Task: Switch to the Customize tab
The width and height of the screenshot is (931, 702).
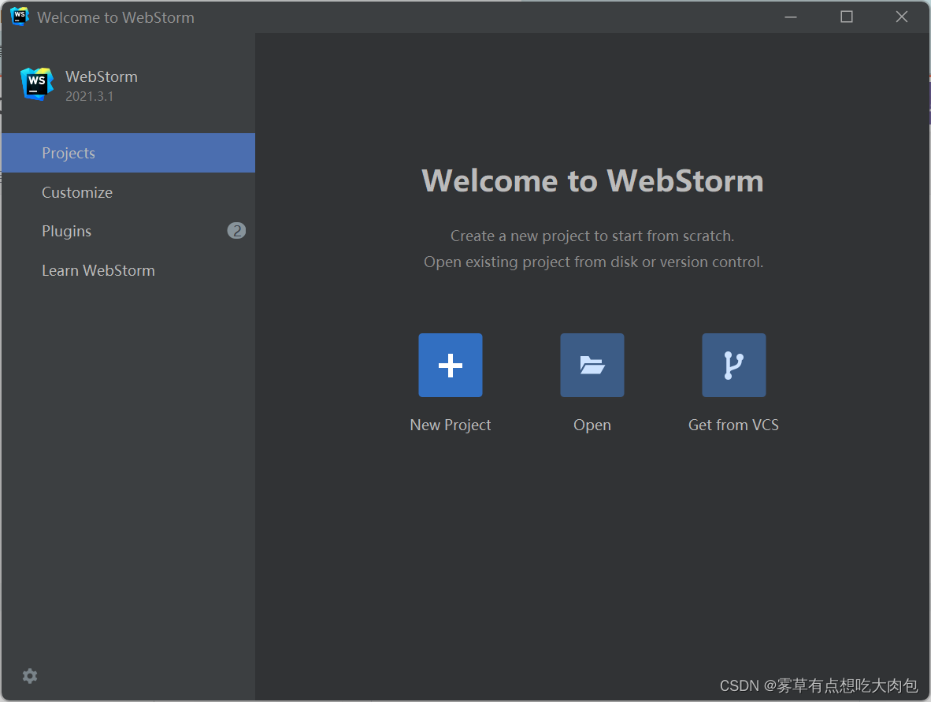Action: (x=128, y=192)
